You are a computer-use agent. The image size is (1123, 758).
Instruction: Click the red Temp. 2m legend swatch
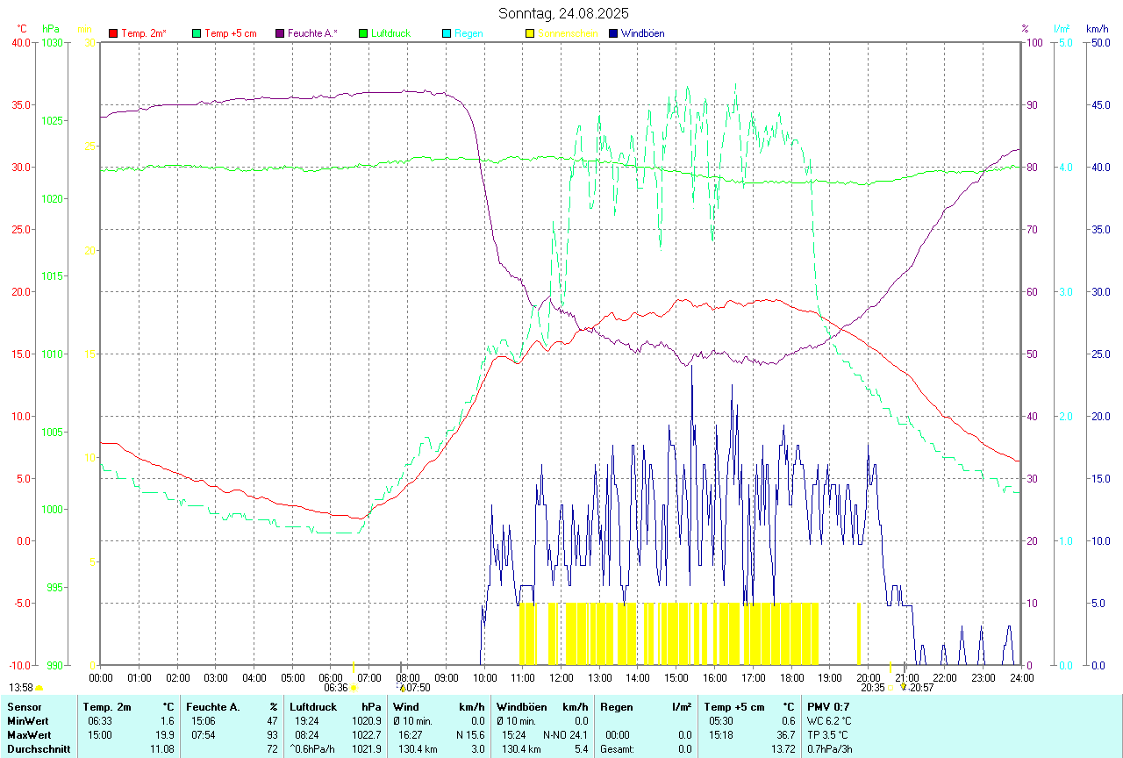click(113, 33)
